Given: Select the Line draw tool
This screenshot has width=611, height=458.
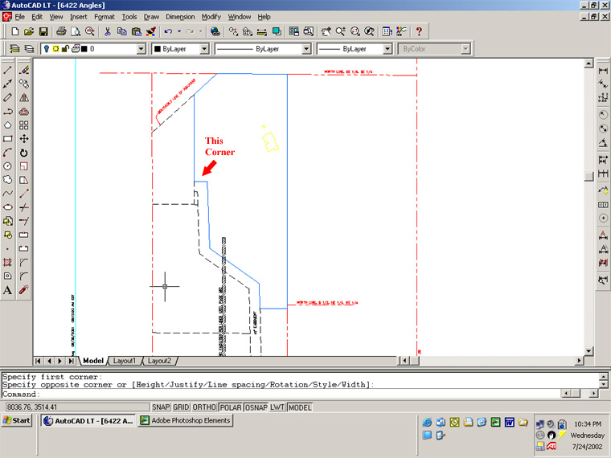Looking at the screenshot, I should click(x=8, y=70).
